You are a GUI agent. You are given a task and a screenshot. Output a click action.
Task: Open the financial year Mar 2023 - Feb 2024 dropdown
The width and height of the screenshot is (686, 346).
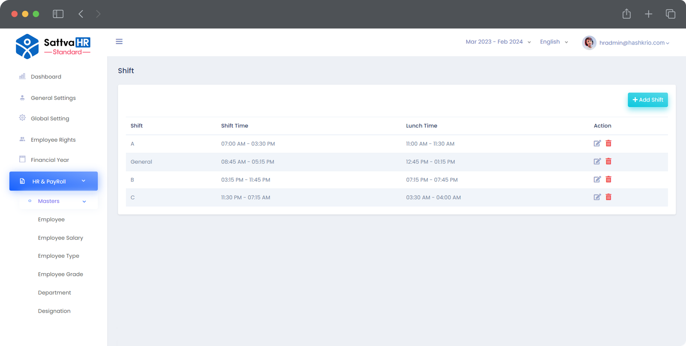498,42
